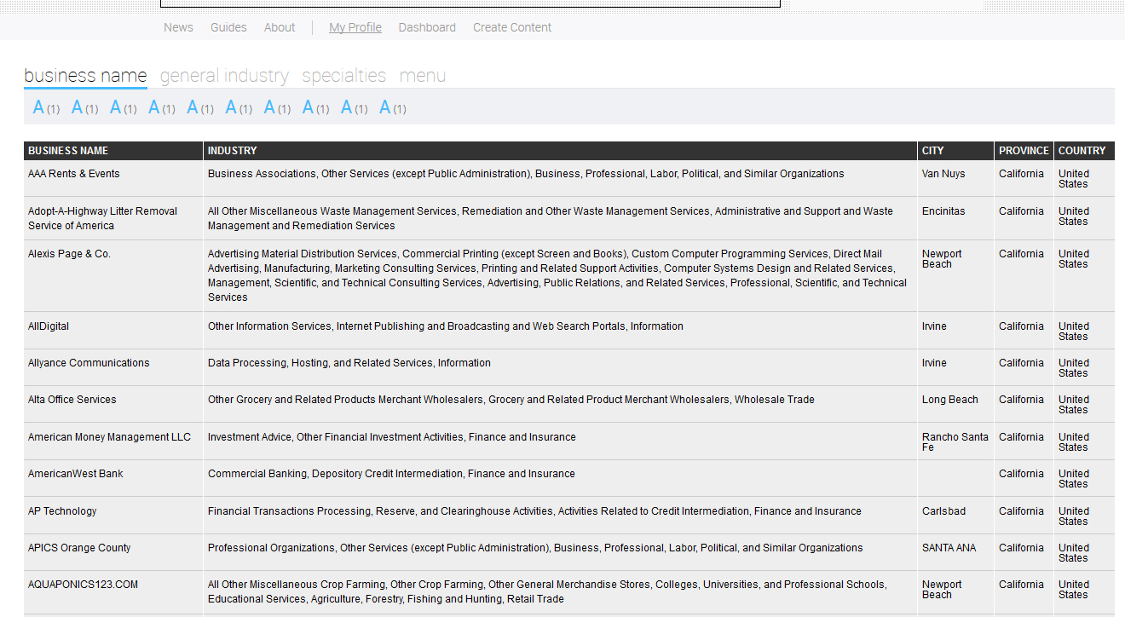Open the specialties tab
Image resolution: width=1125 pixels, height=617 pixels.
[343, 76]
